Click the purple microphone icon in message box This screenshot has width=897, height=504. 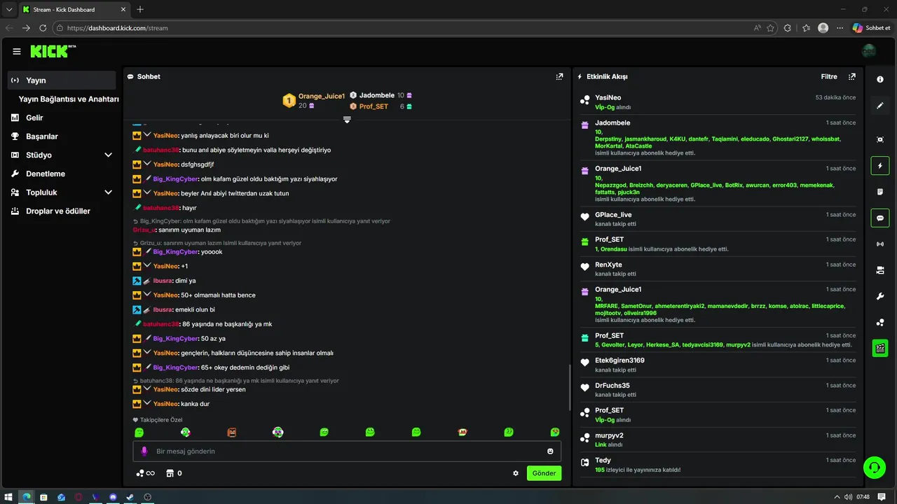click(x=144, y=451)
